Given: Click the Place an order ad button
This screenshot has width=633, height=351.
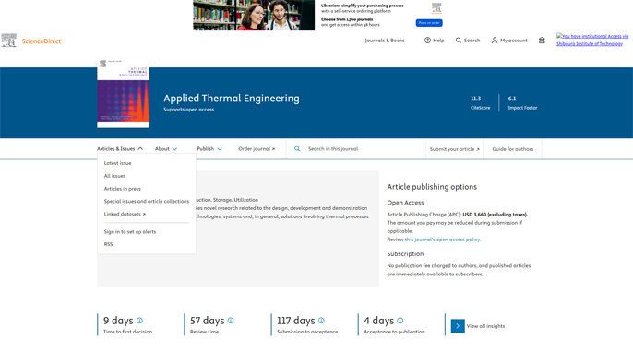Looking at the screenshot, I should point(429,23).
